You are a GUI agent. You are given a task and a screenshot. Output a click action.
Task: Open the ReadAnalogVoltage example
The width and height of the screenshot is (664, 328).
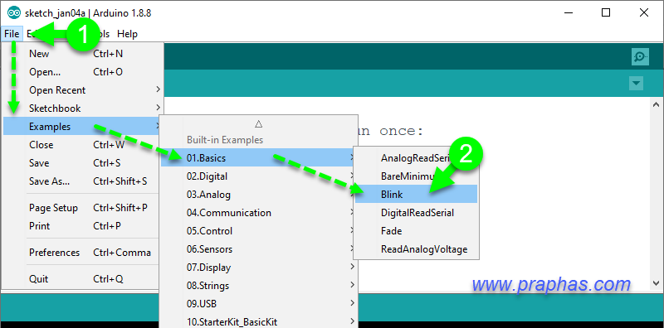417,249
